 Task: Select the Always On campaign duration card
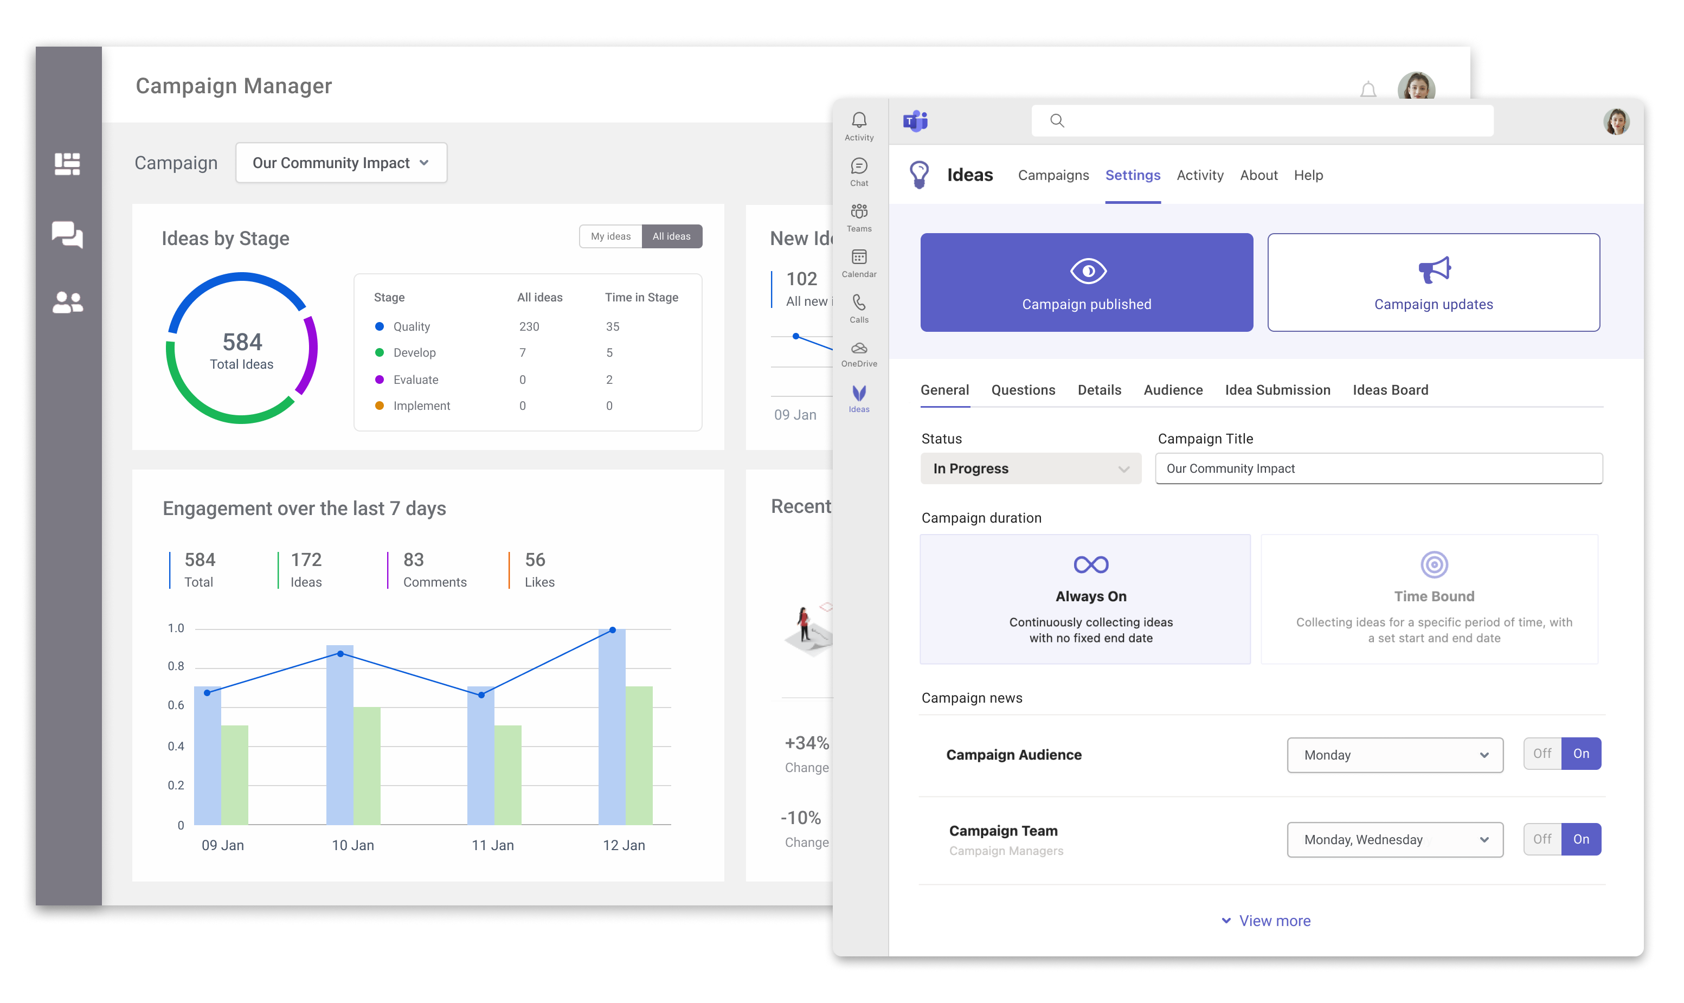pos(1084,599)
